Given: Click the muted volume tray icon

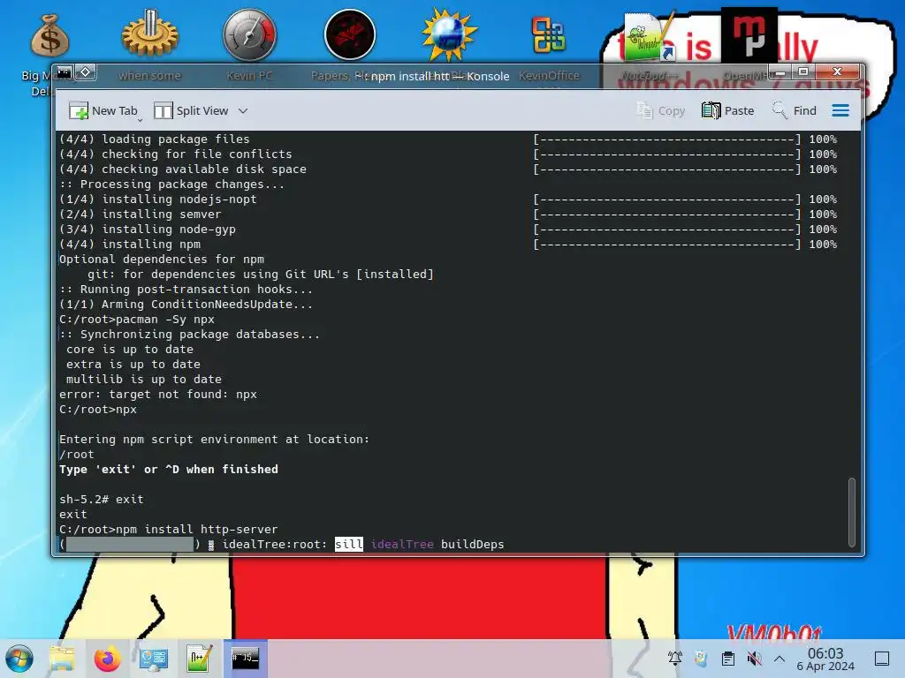Looking at the screenshot, I should [754, 659].
